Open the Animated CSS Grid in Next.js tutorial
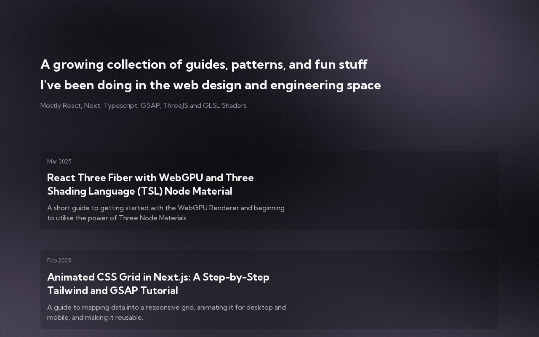This screenshot has height=337, width=539. [158, 278]
